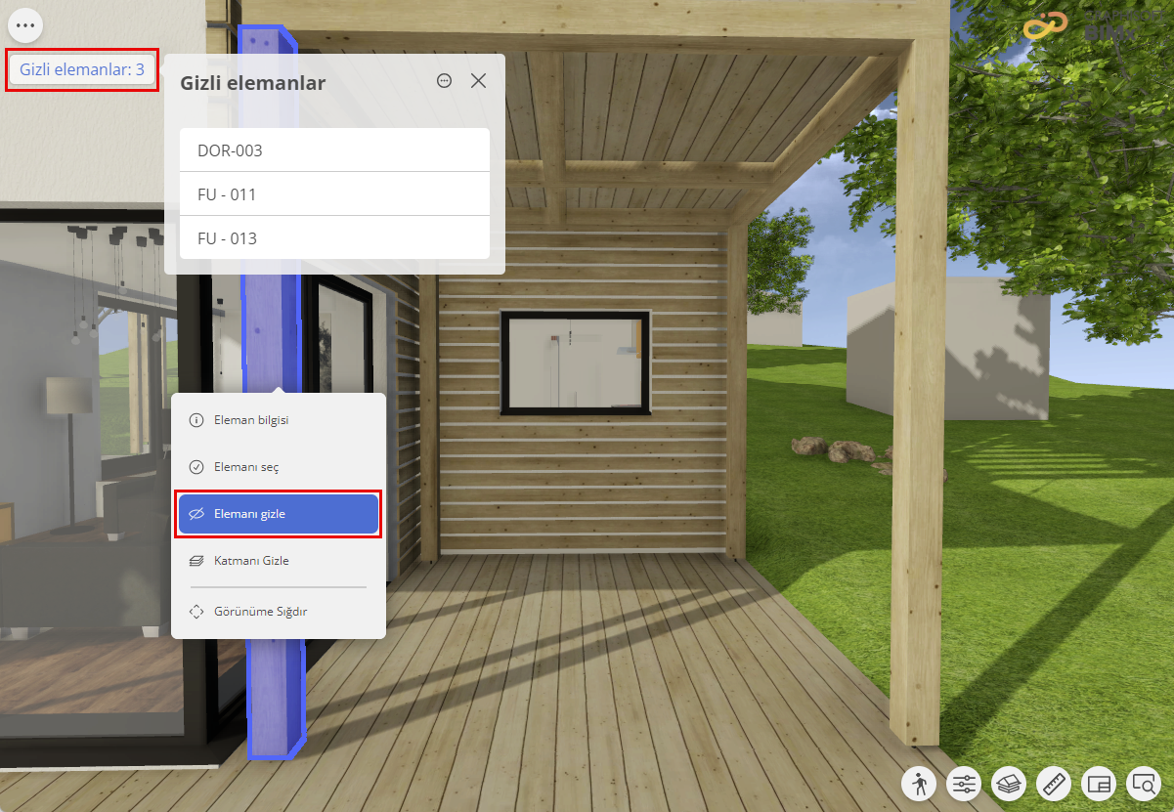The height and width of the screenshot is (812, 1174).
Task: Click the highlighted blue wooden column
Action: tap(272, 332)
